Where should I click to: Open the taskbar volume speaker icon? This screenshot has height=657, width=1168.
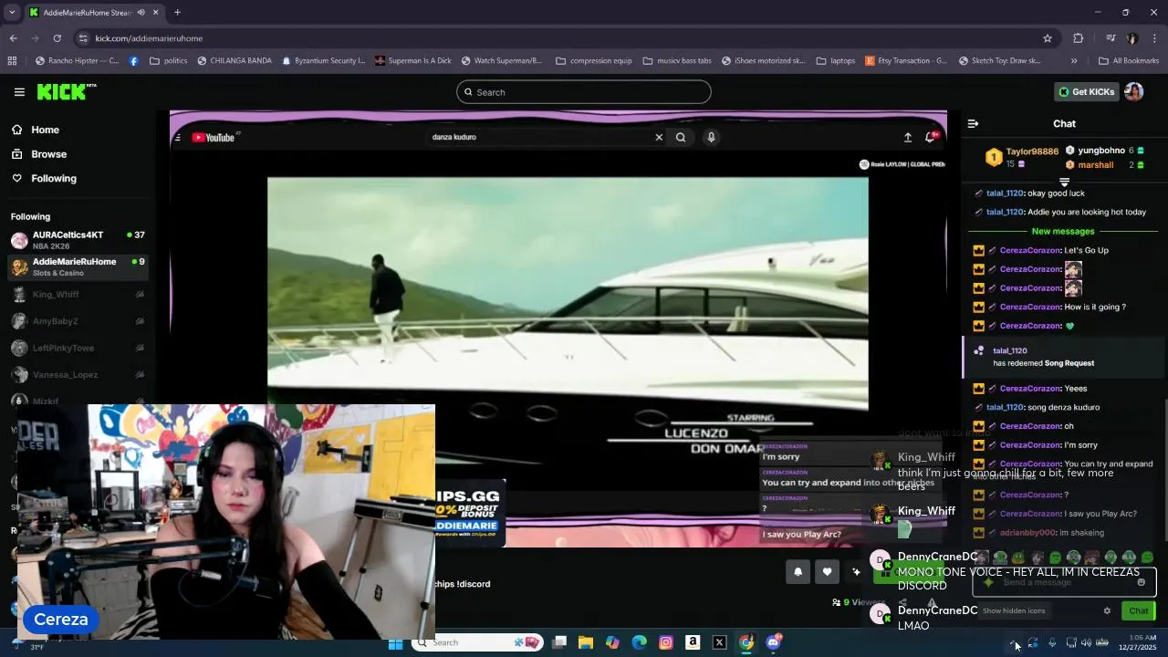(x=1086, y=643)
